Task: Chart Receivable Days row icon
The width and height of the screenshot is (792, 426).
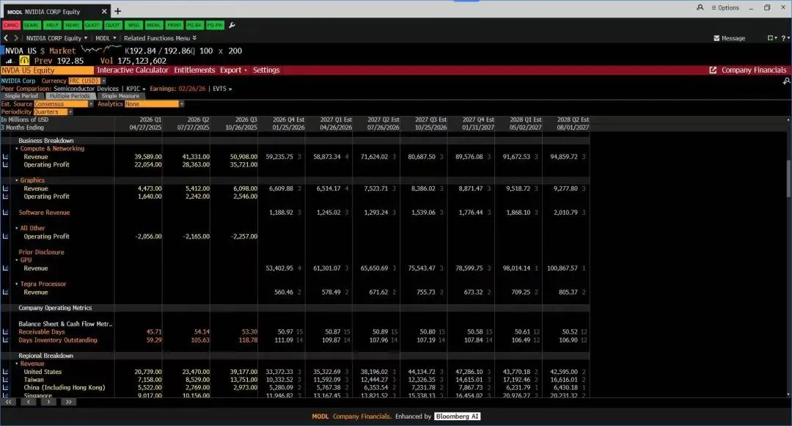Action: tap(6, 332)
